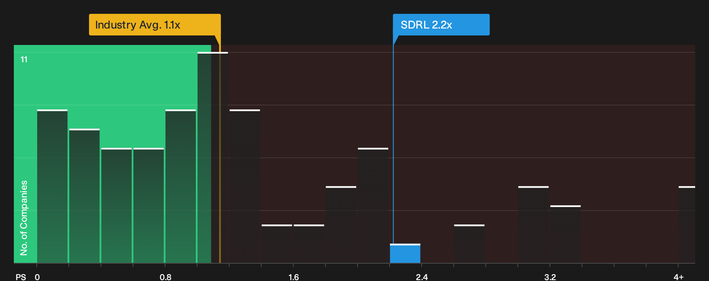The width and height of the screenshot is (709, 281).
Task: Click the x-axis value 1.6
Action: click(294, 277)
